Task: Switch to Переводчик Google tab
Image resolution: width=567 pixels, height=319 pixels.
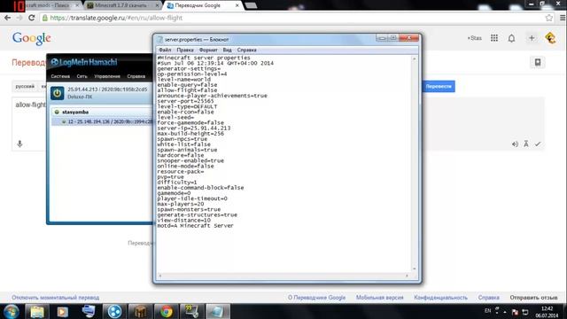Action: tap(197, 5)
